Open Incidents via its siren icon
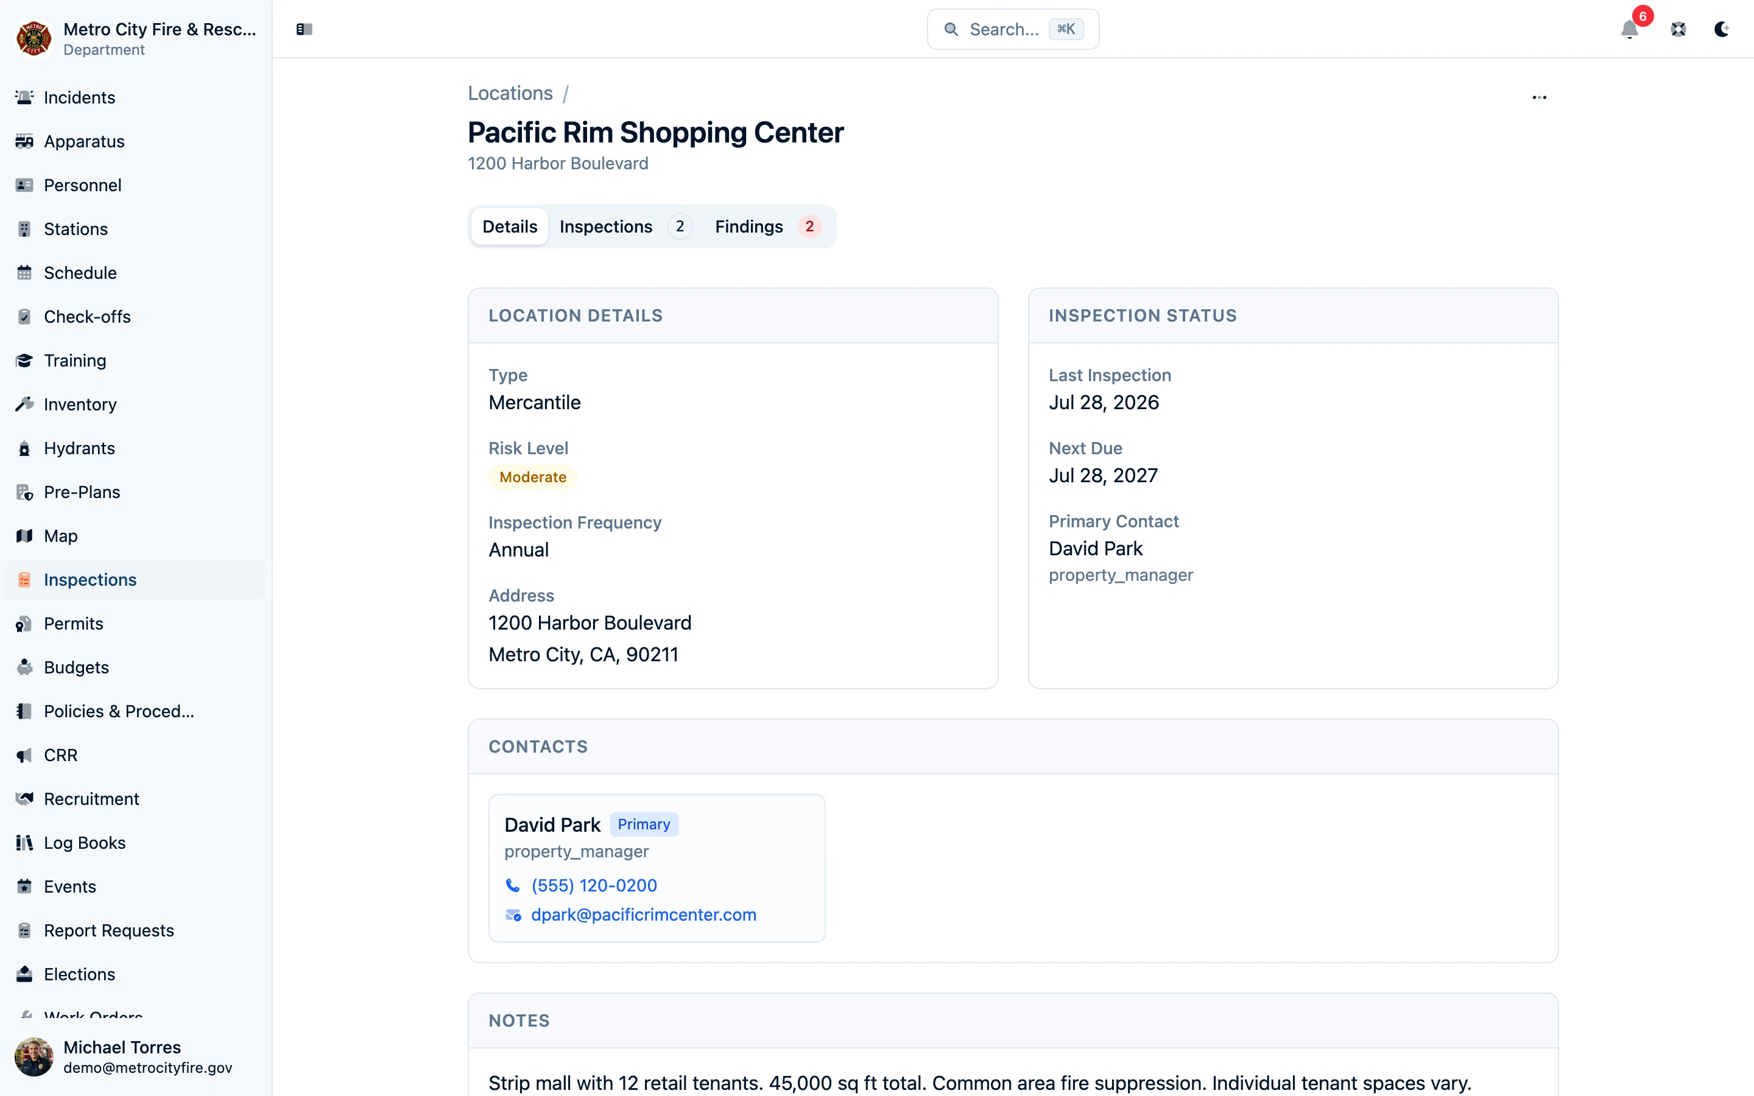This screenshot has width=1754, height=1096. point(24,97)
